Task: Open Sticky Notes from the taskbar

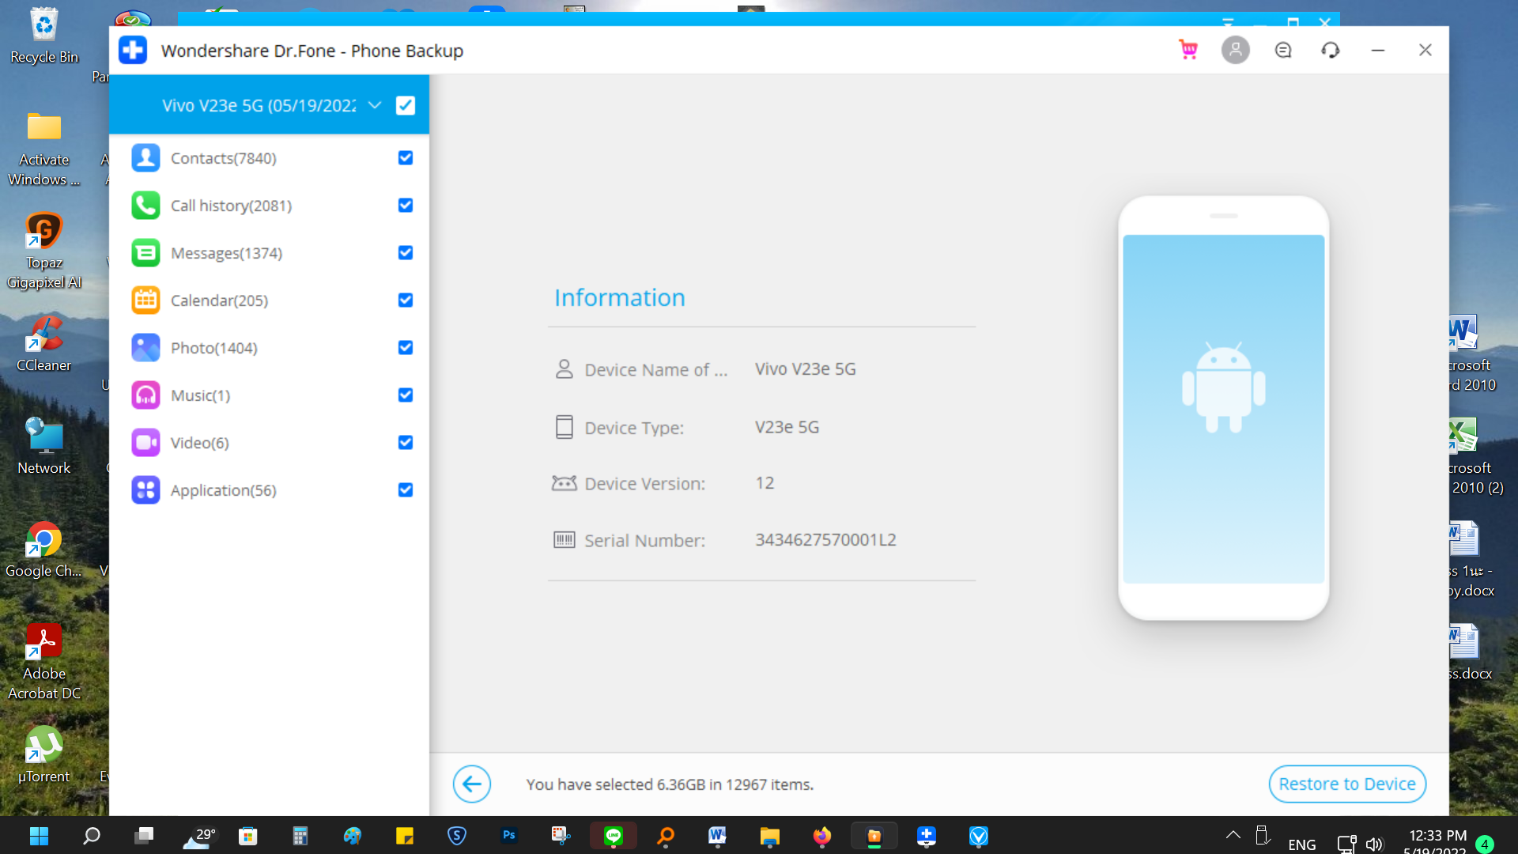Action: click(x=405, y=836)
